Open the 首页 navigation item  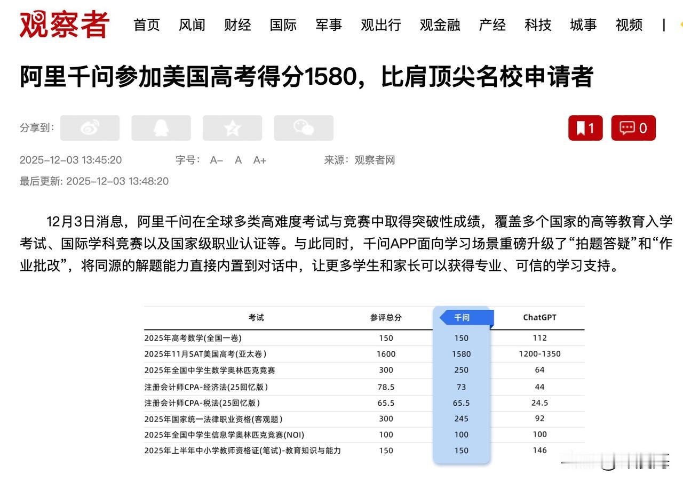(x=147, y=25)
